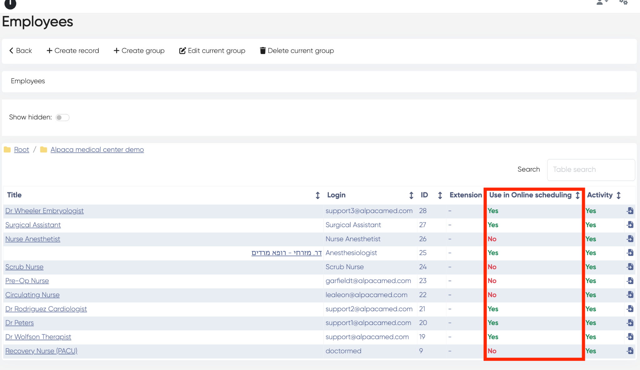Viewport: 640px width, 370px height.
Task: Click the export icon for Dr Peters row
Action: (630, 322)
